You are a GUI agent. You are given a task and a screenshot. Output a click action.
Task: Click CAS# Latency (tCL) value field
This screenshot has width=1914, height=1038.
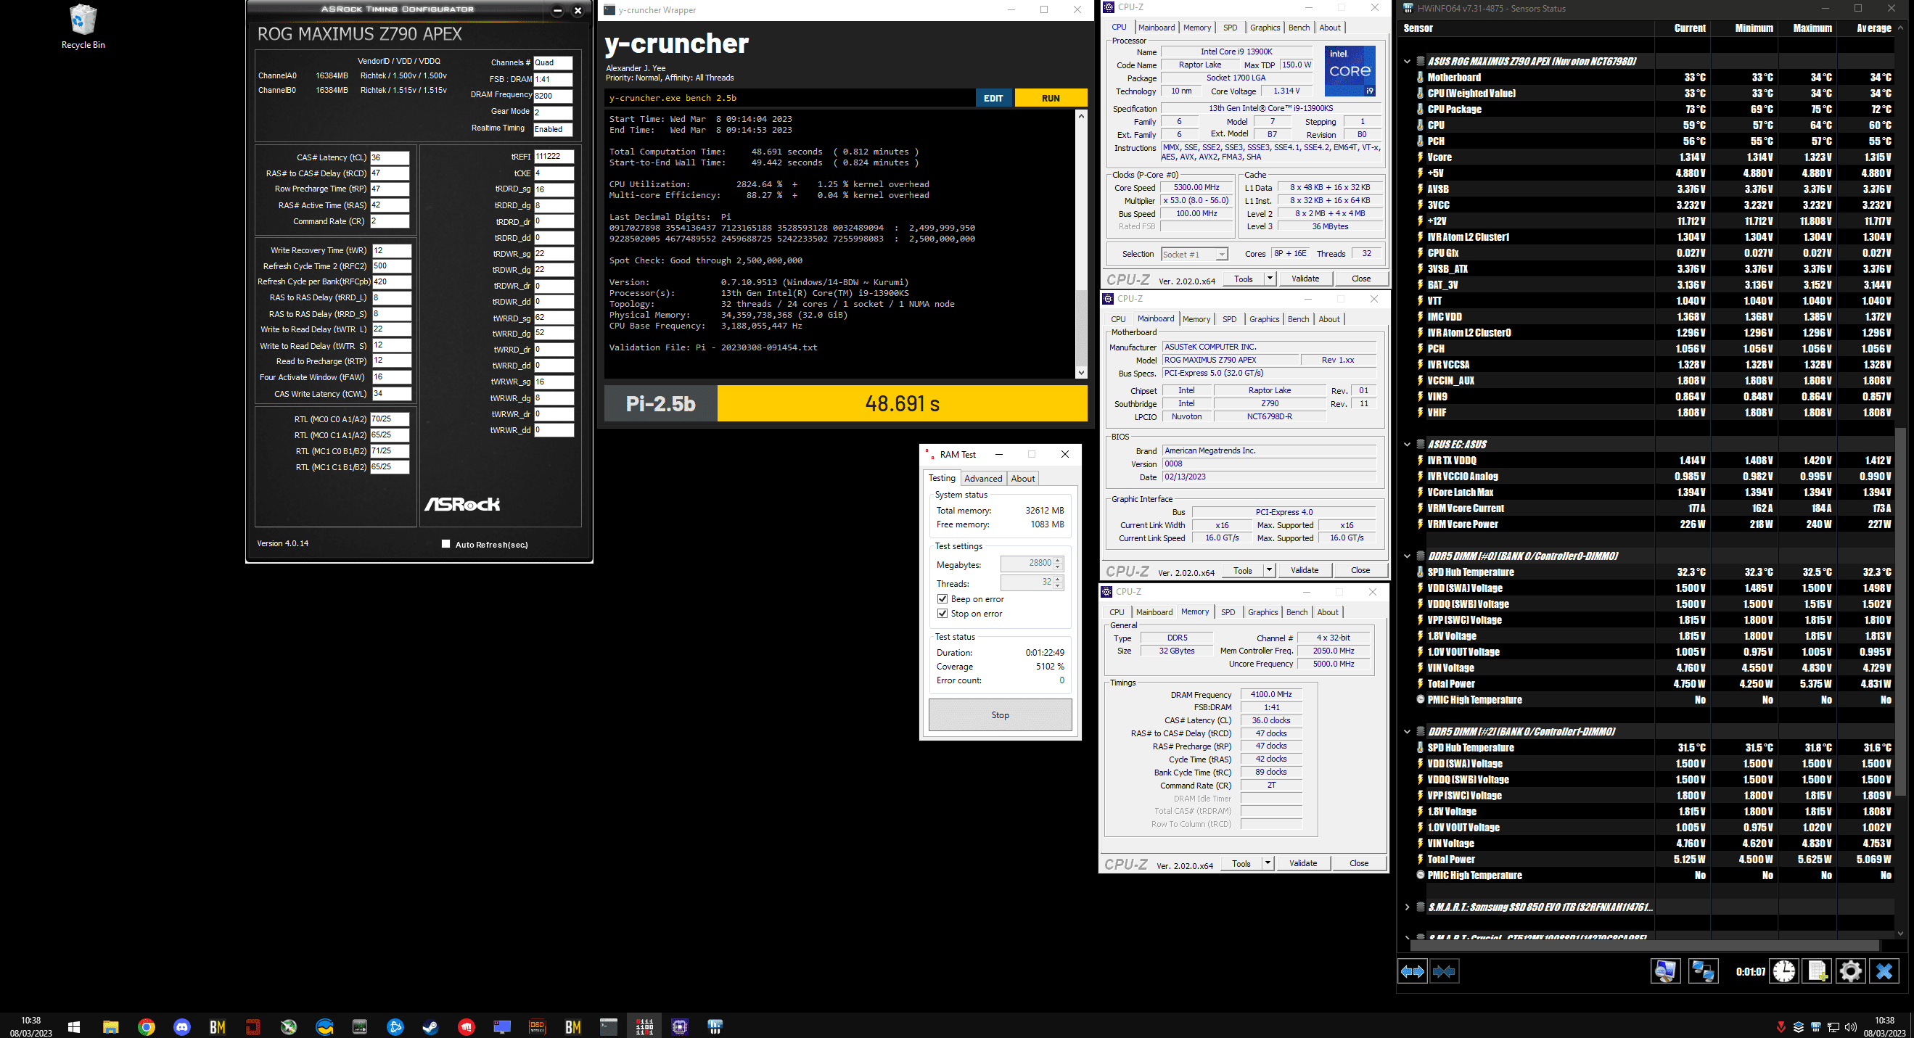(390, 157)
